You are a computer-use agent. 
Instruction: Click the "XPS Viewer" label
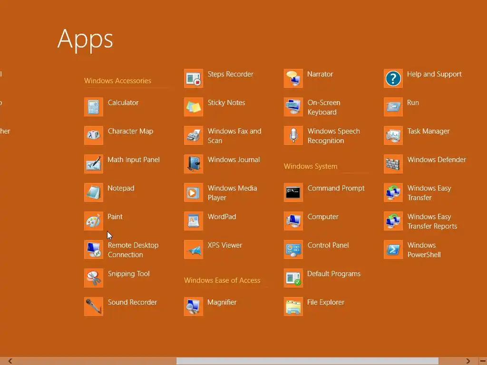tap(225, 245)
